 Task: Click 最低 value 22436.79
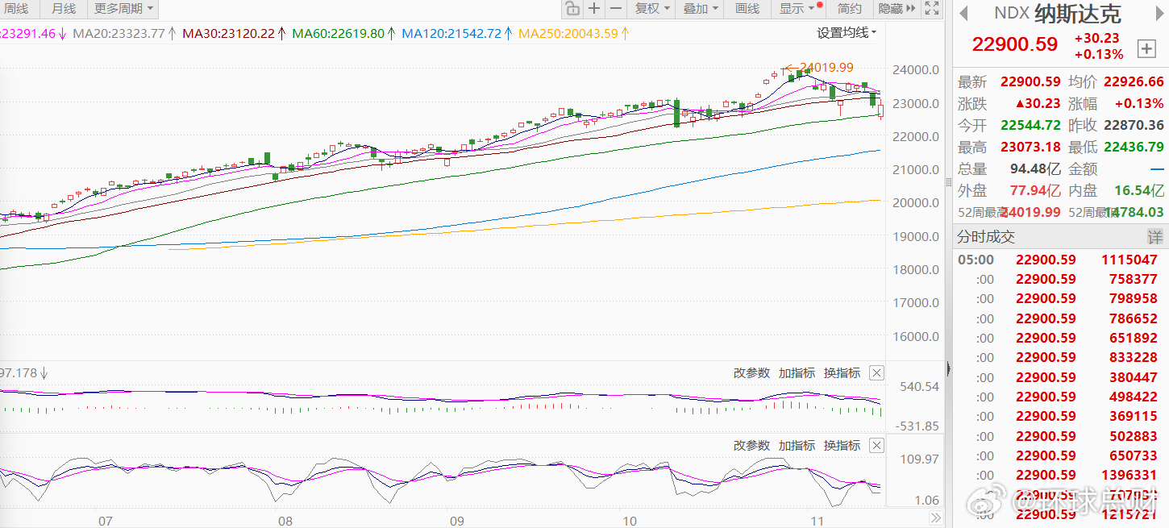click(x=1134, y=148)
